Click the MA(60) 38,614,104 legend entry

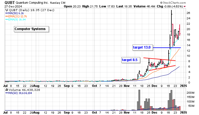pos(20,93)
